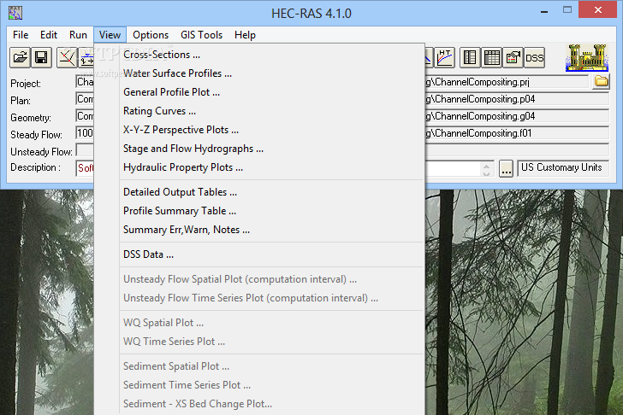Choose X-Y-Z Perspective Plots
The width and height of the screenshot is (623, 415).
pyautogui.click(x=259, y=130)
